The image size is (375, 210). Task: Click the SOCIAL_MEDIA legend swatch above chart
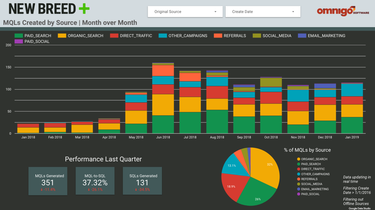click(257, 36)
